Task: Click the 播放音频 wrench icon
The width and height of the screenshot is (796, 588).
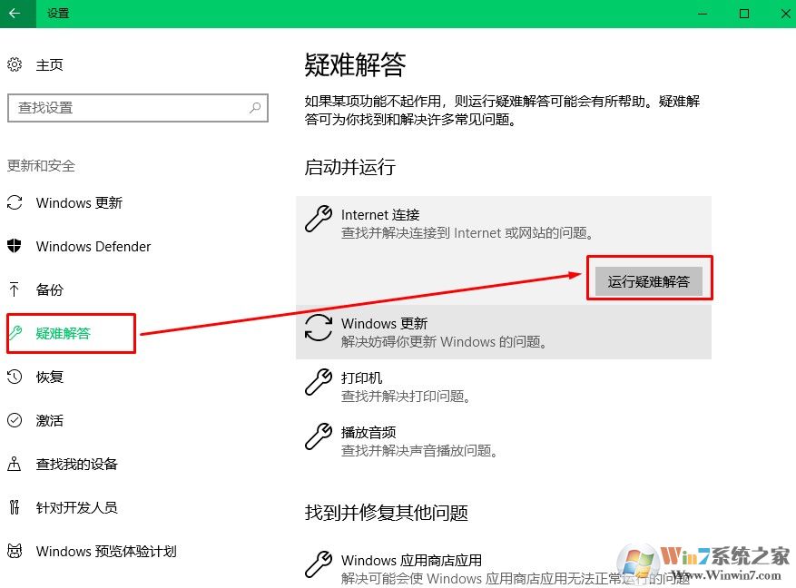Action: (319, 436)
